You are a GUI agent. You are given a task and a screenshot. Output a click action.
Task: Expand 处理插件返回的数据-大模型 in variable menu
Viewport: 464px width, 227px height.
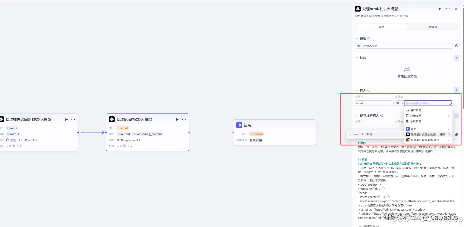point(428,135)
